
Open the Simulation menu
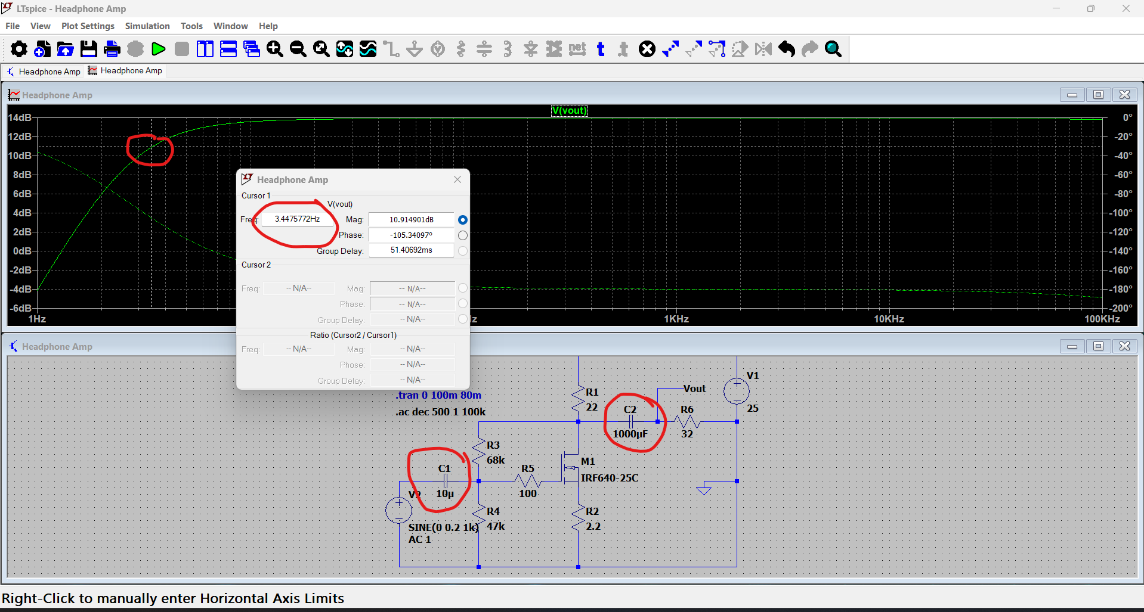147,26
